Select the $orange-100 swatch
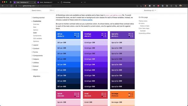Viewport: 188px width, 106px height. [x=122, y=102]
